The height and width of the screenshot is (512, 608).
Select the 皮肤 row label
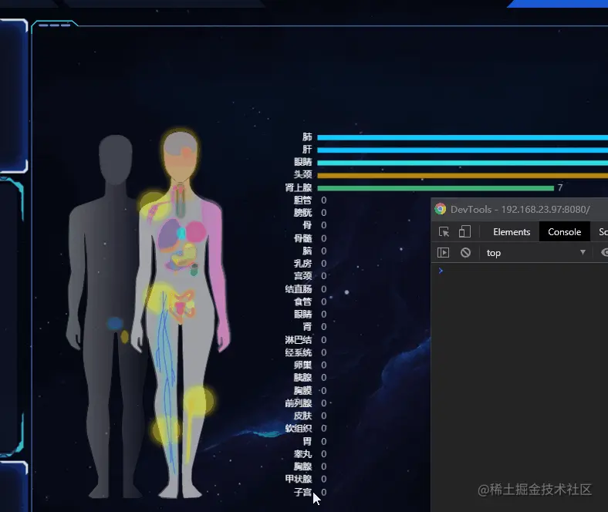pyautogui.click(x=302, y=416)
